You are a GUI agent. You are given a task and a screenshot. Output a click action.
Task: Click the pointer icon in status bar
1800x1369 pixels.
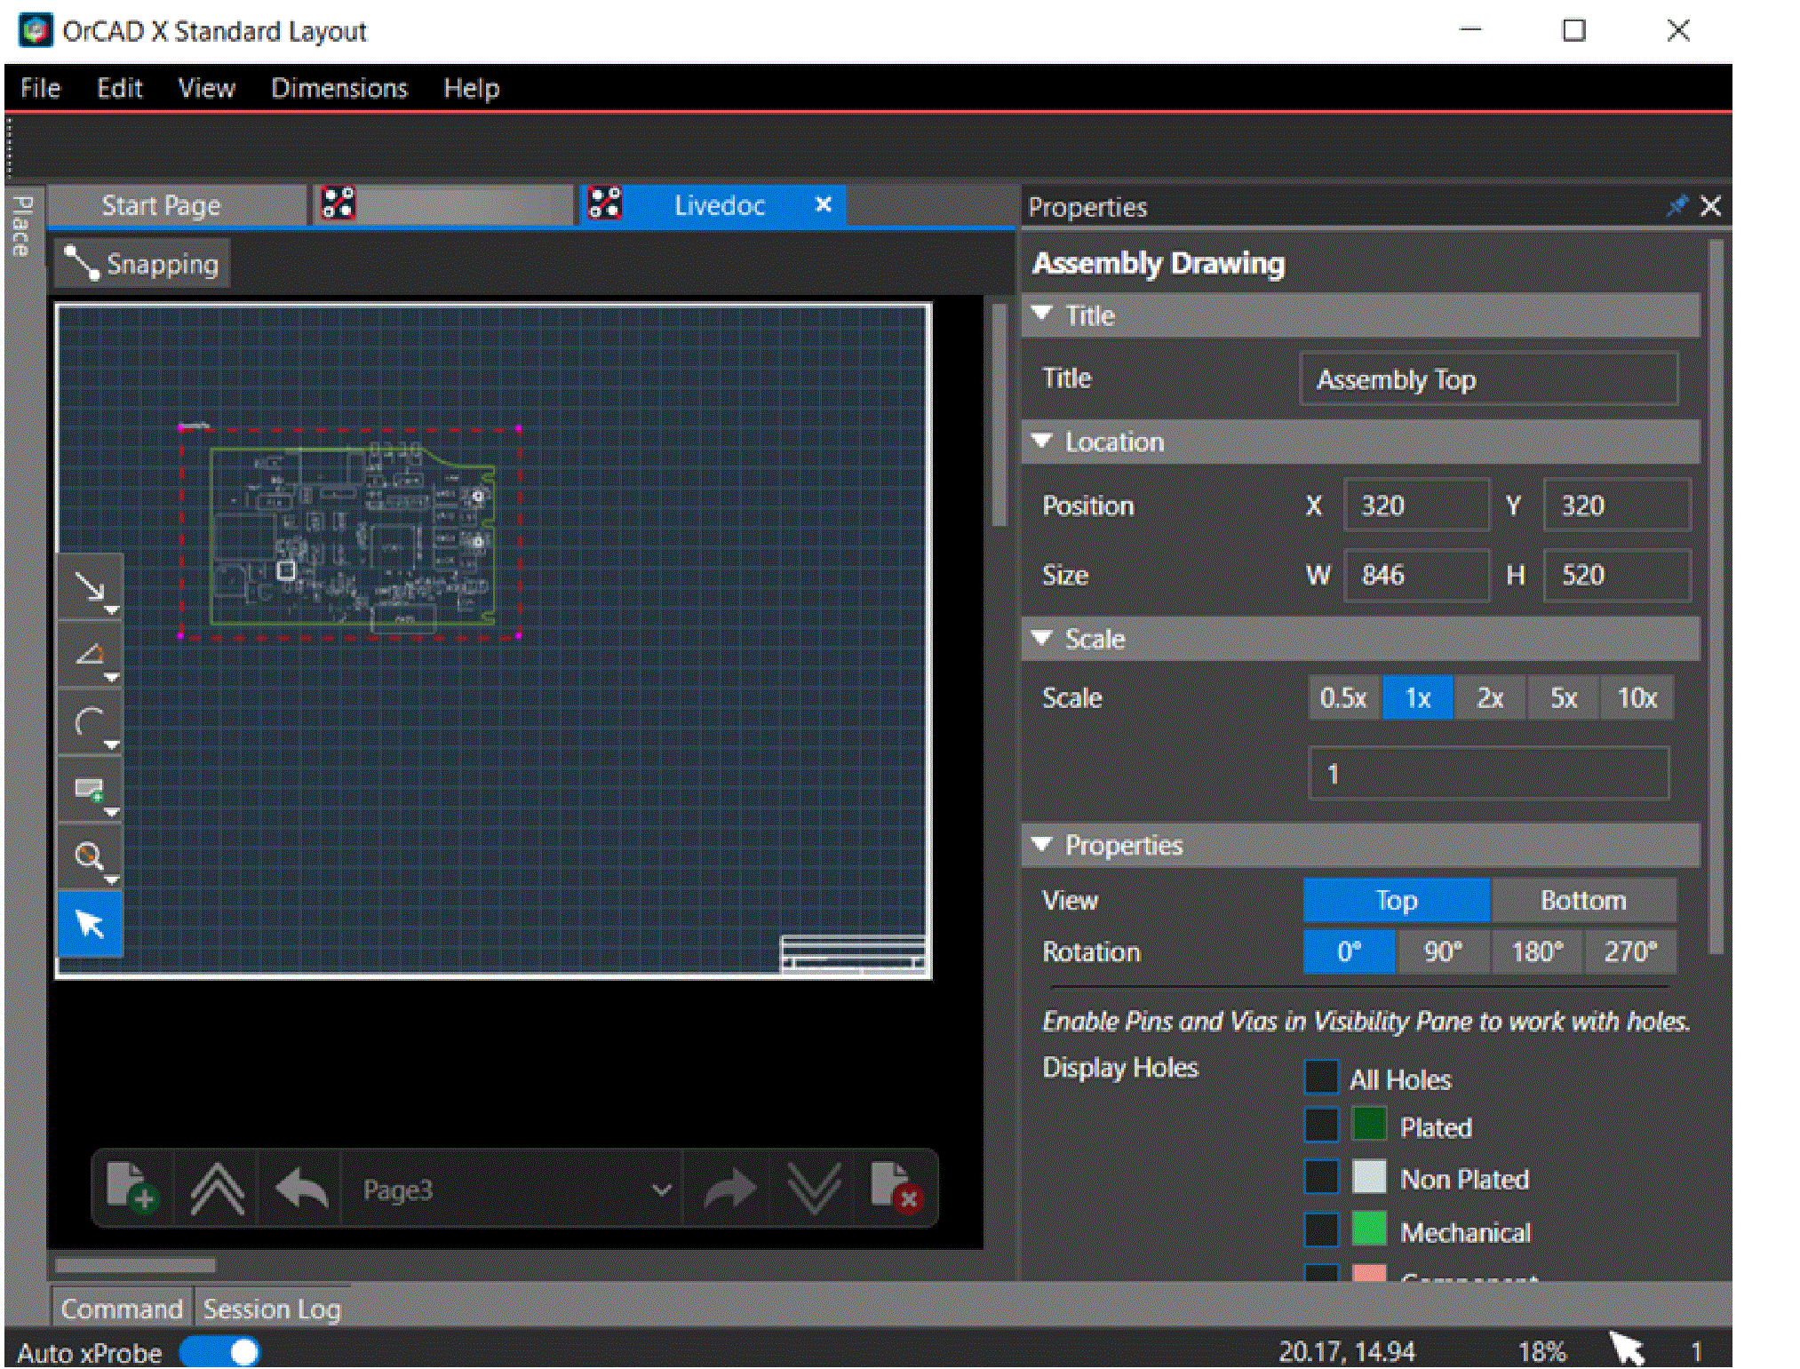pyautogui.click(x=1628, y=1349)
